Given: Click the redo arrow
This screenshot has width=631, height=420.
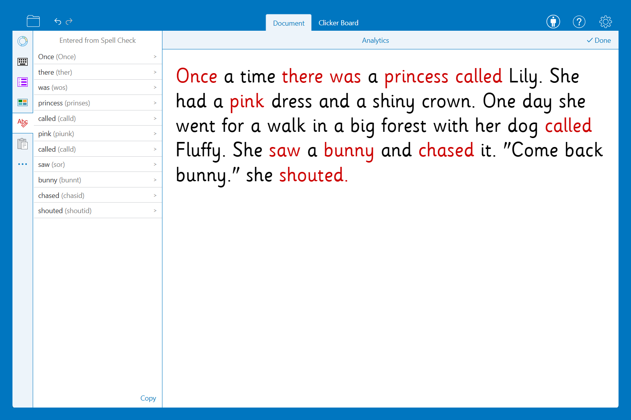Looking at the screenshot, I should (x=69, y=21).
